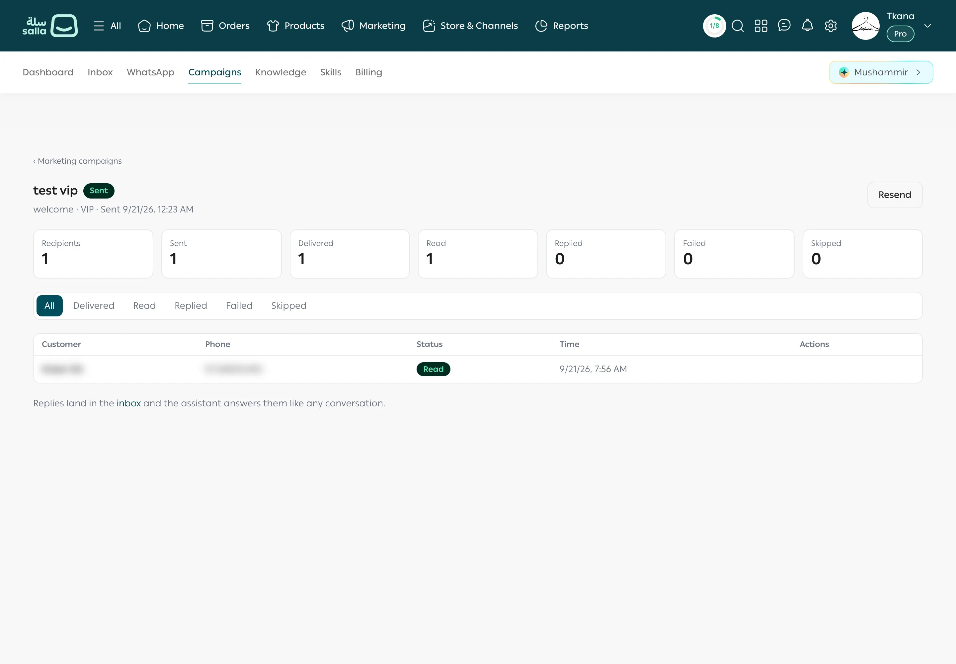Select the Campaigns tab
Screen dimensions: 956x664
point(215,72)
